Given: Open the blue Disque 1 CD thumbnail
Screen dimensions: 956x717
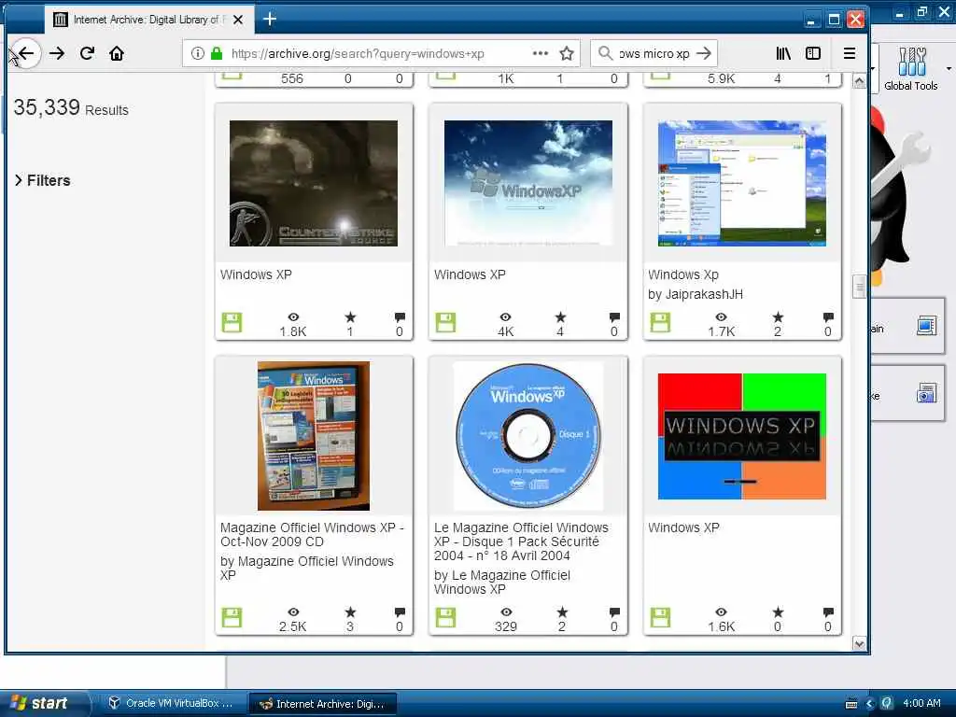Looking at the screenshot, I should coord(528,436).
